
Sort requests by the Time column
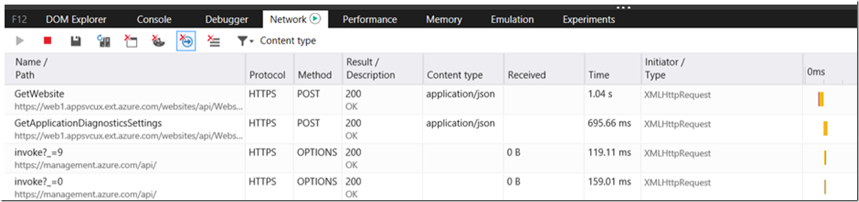(x=599, y=75)
